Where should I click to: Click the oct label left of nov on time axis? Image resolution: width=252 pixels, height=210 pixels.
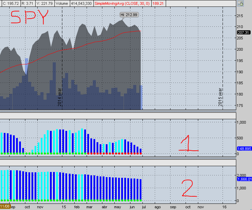pyautogui.click(x=27, y=207)
